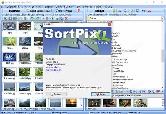Click the magnifier icon in lower target toolbar

coord(135,91)
